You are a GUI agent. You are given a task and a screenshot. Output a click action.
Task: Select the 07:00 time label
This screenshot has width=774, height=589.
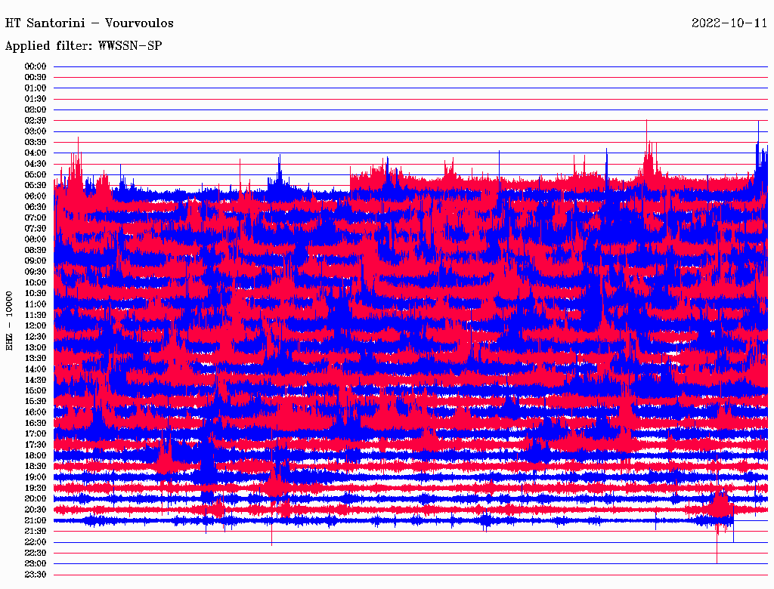[36, 218]
